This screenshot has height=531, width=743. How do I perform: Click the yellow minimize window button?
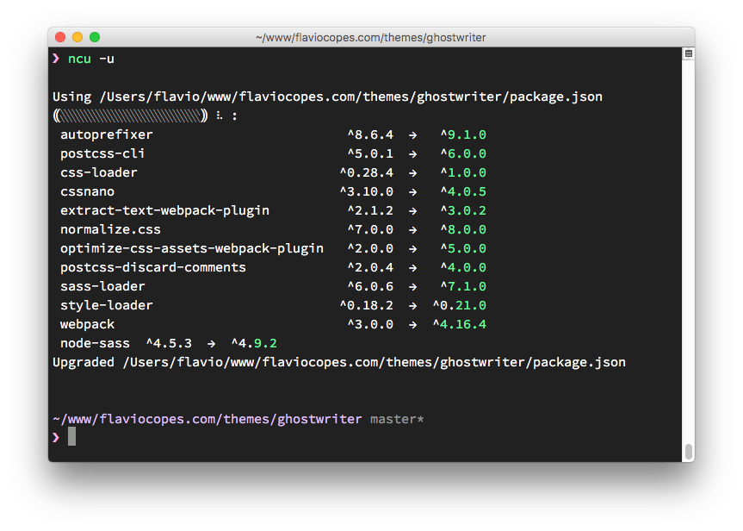click(77, 37)
